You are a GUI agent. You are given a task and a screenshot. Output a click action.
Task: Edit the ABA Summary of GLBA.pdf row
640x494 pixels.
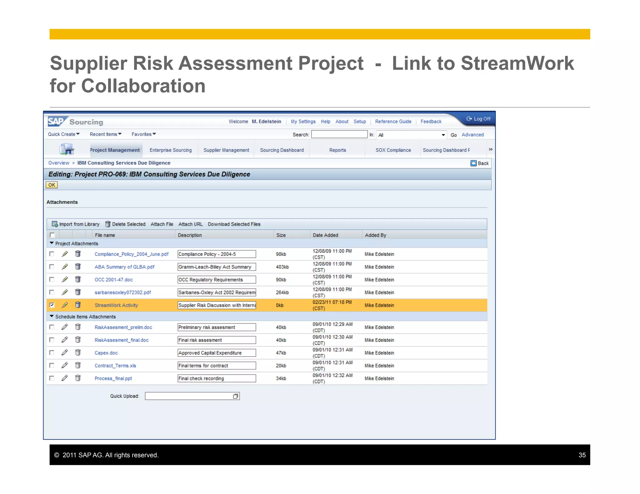tap(65, 267)
